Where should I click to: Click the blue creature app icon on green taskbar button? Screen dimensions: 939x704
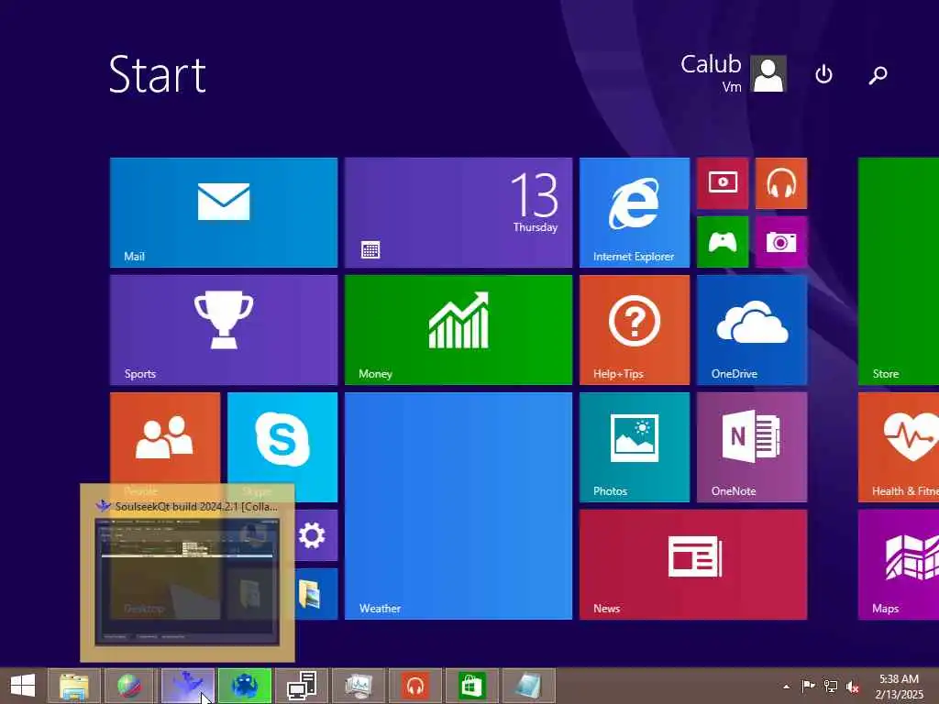click(244, 686)
